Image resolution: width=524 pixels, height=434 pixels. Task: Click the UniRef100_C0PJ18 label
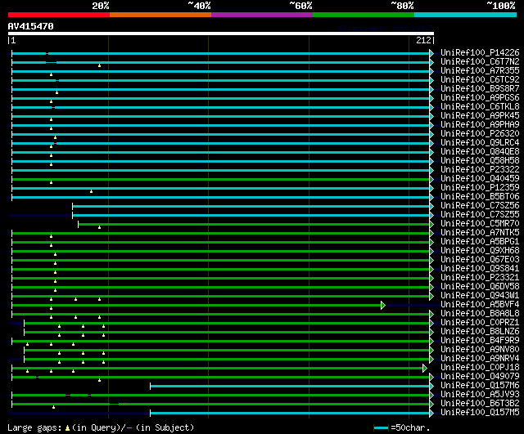tap(480, 368)
